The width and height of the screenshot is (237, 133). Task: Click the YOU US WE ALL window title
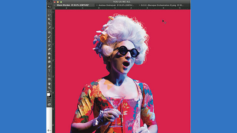[x=122, y=2]
